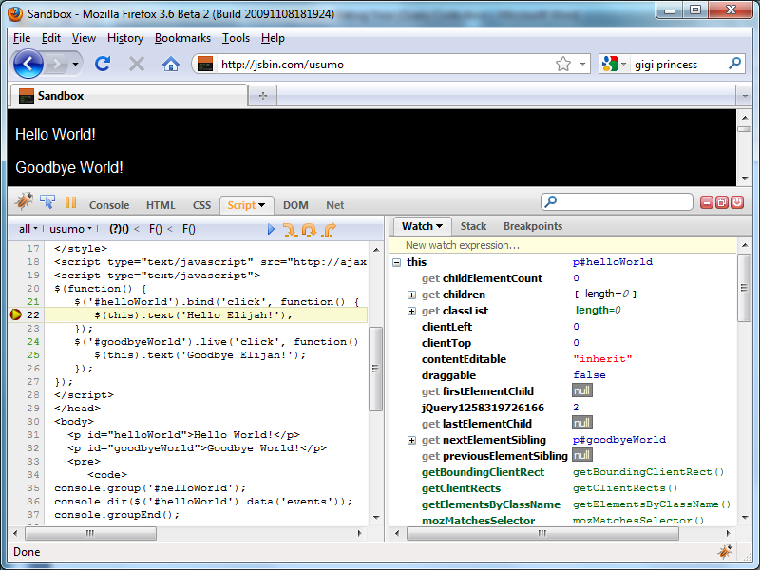Viewport: 760px width, 570px height.
Task: Open a new tab with the plus button
Action: pos(263,96)
